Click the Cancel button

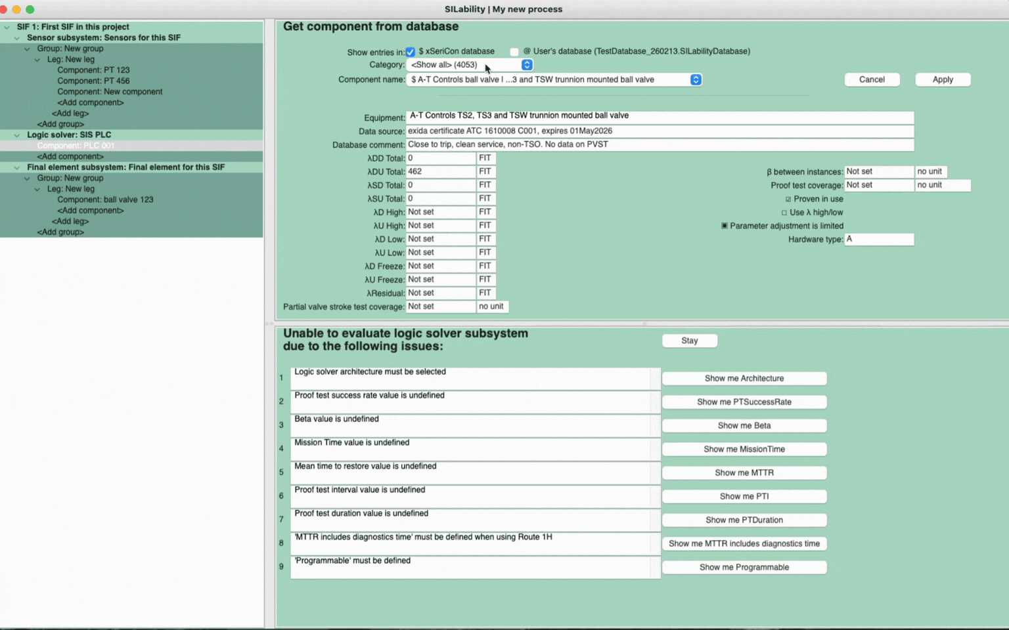point(871,79)
